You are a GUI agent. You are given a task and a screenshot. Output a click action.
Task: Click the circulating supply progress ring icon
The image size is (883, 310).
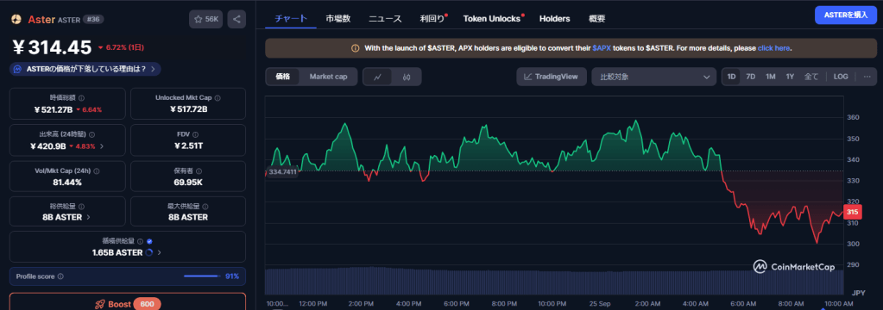149,252
